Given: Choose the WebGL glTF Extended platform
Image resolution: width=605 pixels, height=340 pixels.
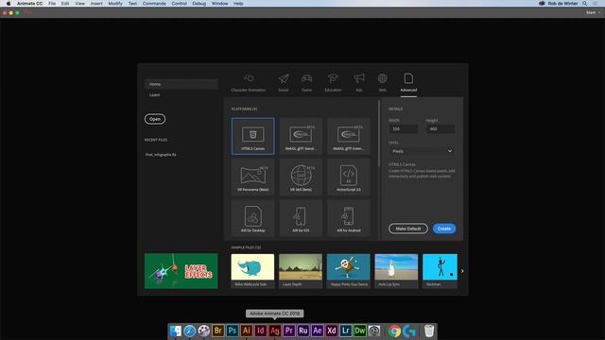Looking at the screenshot, I should 349,136.
